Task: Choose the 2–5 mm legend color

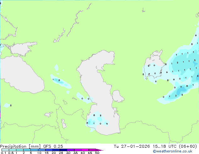Action: click(27, 150)
